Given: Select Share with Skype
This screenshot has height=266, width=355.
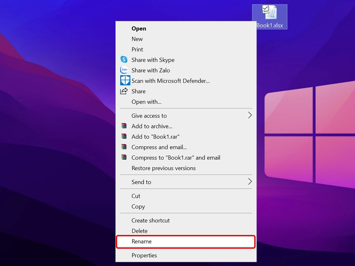Looking at the screenshot, I should click(186, 60).
